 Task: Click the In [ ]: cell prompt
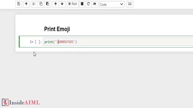point(36,42)
